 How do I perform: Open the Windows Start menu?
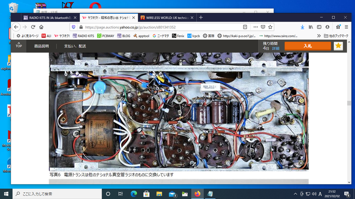coord(6,194)
